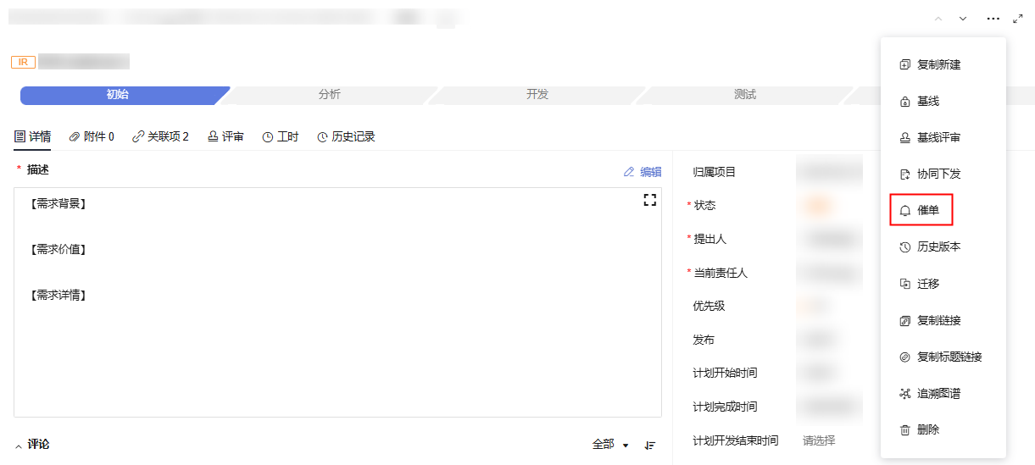
Task: Open 计划开发结束时间 请选择 date picker
Action: click(819, 440)
